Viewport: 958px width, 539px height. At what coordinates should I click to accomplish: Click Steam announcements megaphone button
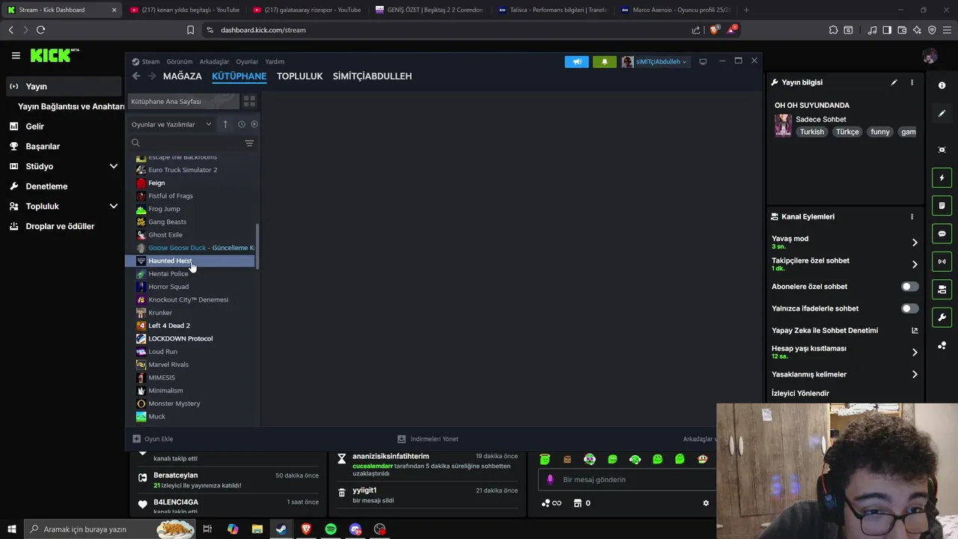point(576,61)
